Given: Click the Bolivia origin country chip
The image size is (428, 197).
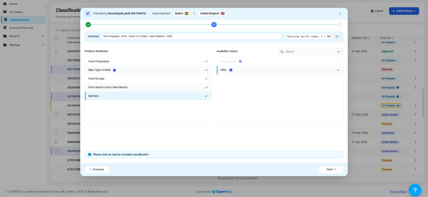Looking at the screenshot, I should click(x=182, y=14).
